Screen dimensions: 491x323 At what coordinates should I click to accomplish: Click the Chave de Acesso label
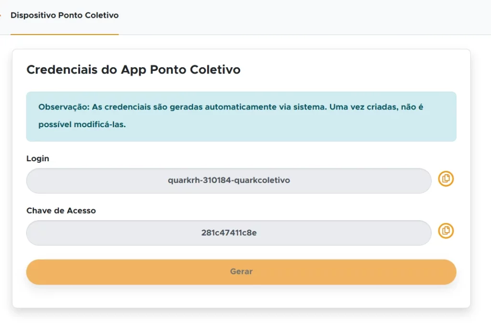61,211
